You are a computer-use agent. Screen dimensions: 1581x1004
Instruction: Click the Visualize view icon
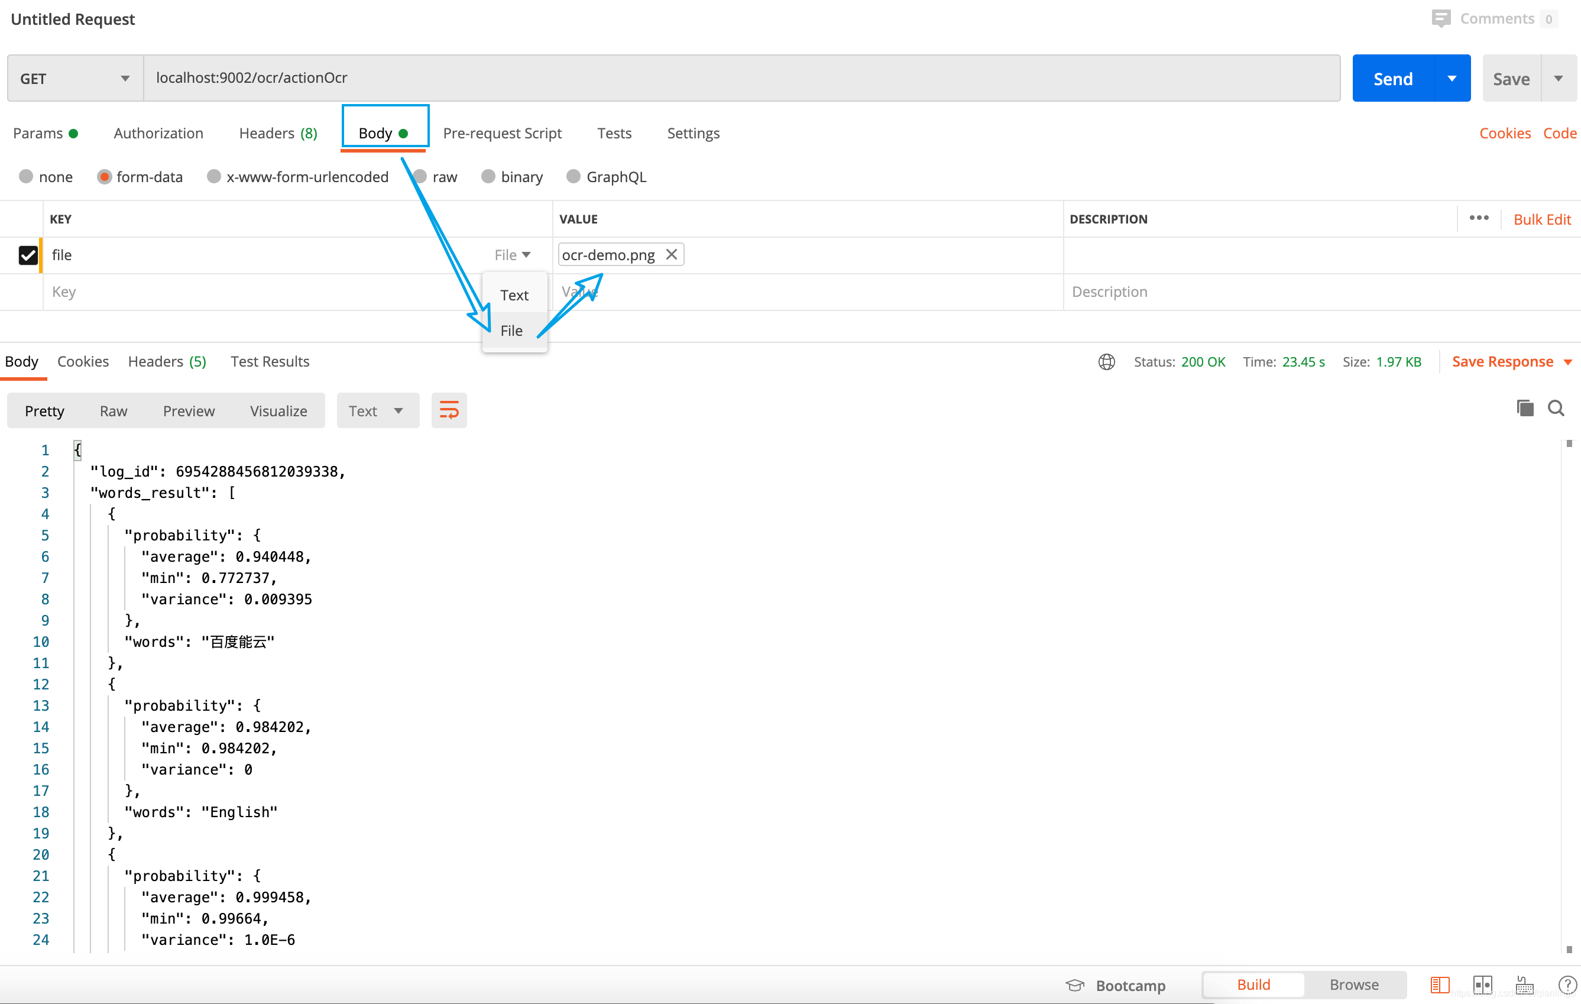coord(278,410)
